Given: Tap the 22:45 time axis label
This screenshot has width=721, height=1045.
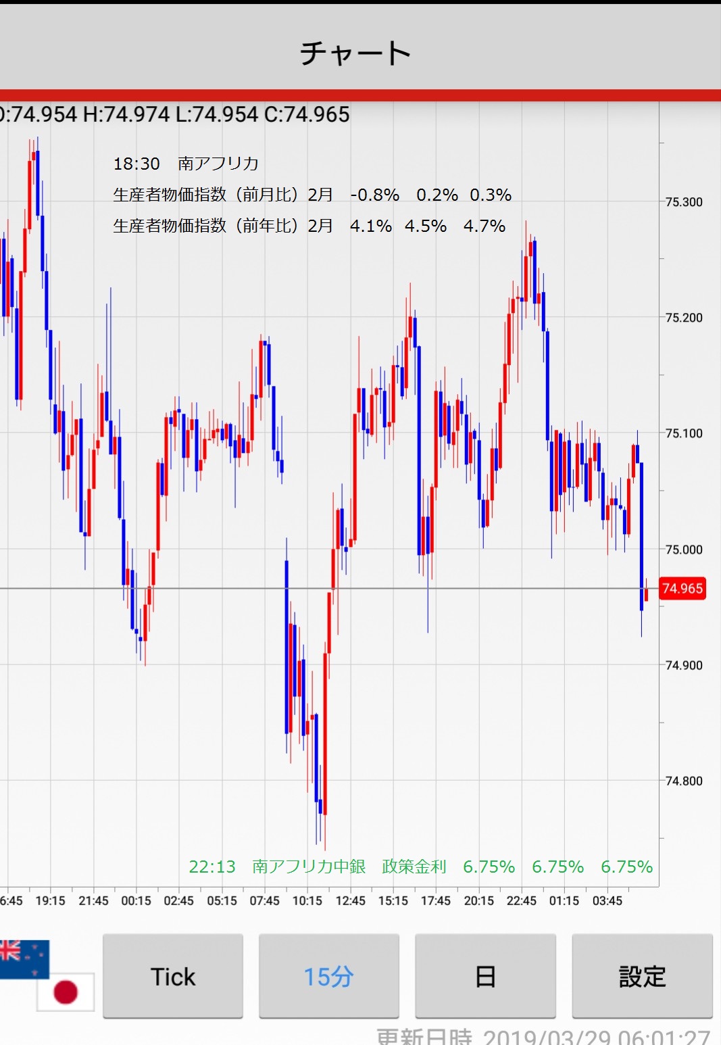Looking at the screenshot, I should pyautogui.click(x=521, y=901).
